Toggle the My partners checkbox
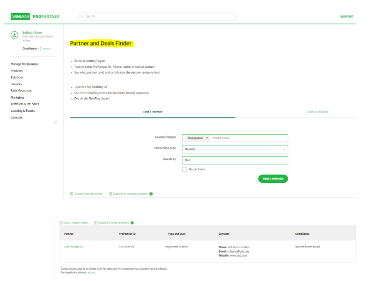Screen dimensions: 369x281 click(184, 169)
